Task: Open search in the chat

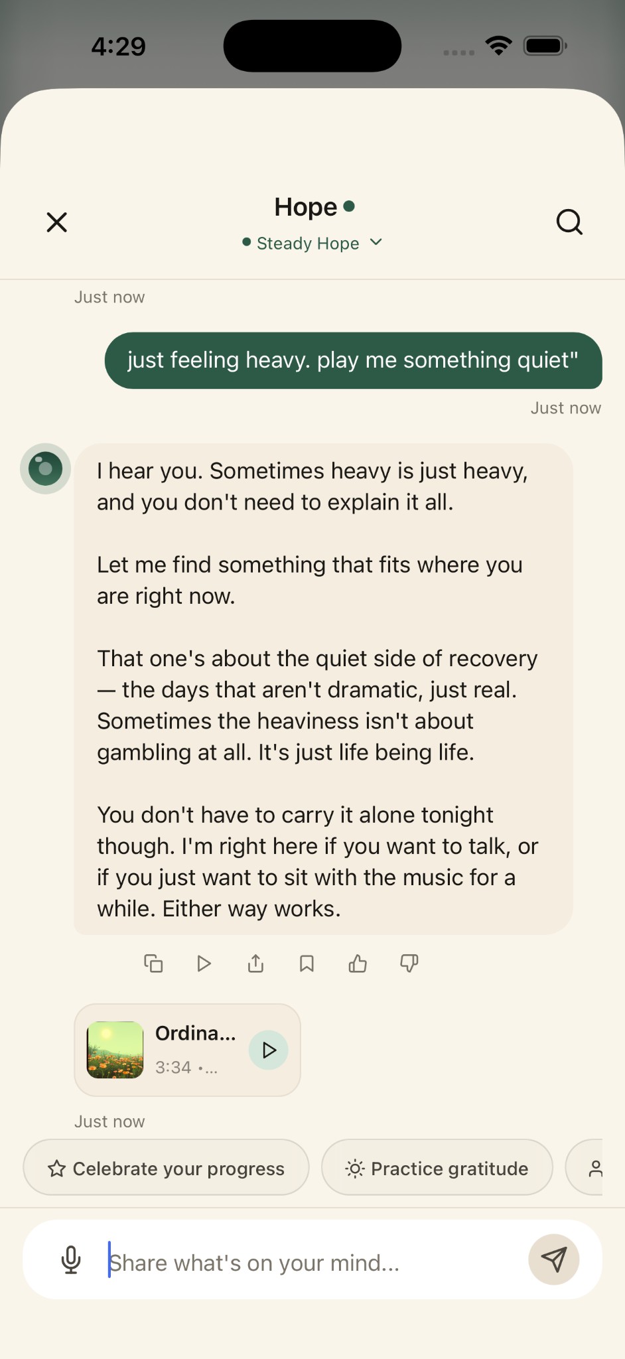Action: [x=569, y=222]
